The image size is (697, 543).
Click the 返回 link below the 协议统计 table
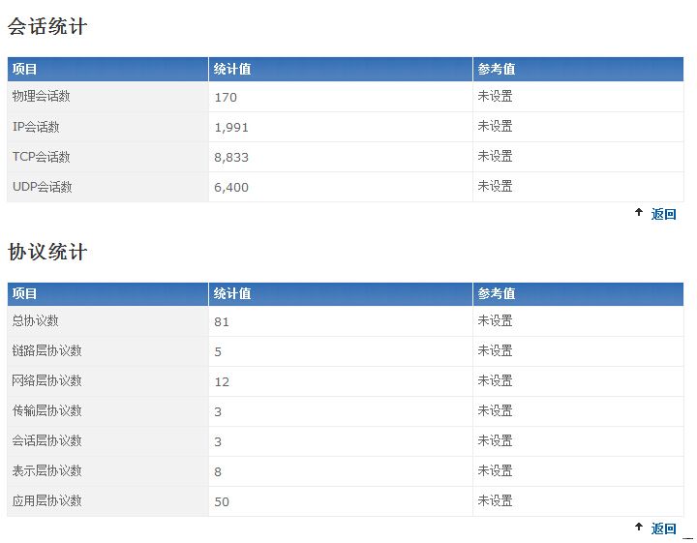(663, 528)
